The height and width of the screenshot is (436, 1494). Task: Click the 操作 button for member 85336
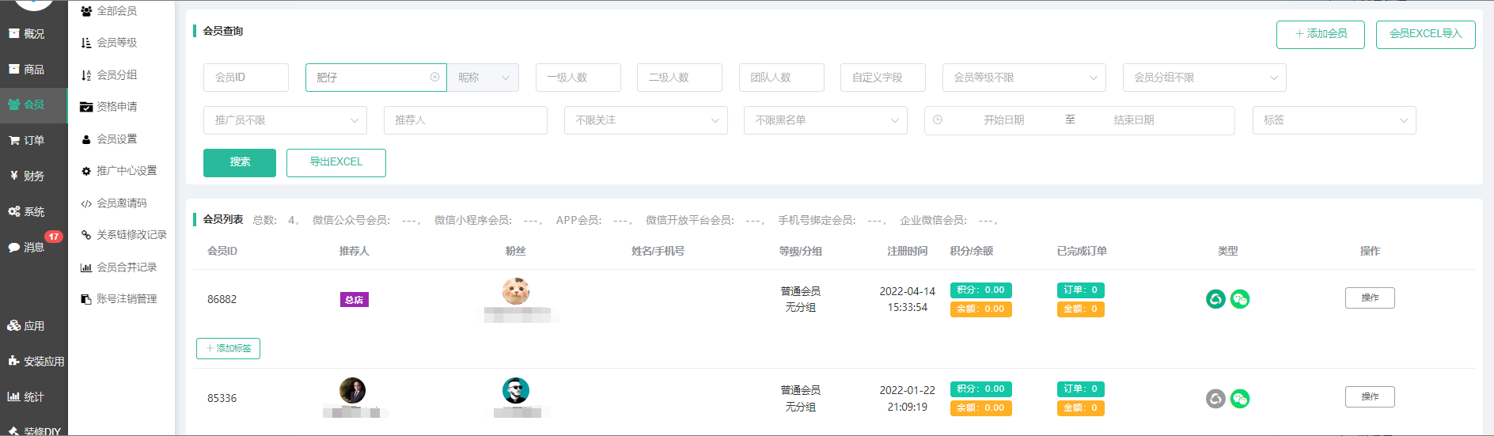[1369, 397]
